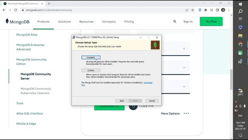Open the Windows Start button
This screenshot has height=140, width=248.
point(240,4)
